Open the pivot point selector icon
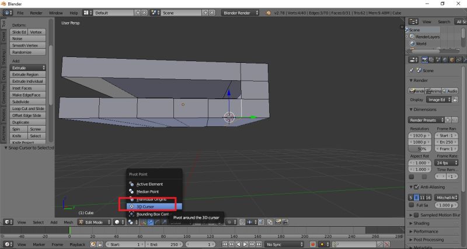 point(133,222)
